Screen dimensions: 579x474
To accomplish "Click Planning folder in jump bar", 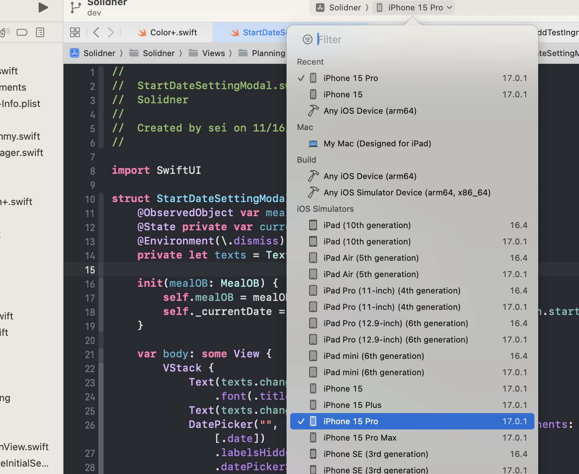I will [x=262, y=53].
